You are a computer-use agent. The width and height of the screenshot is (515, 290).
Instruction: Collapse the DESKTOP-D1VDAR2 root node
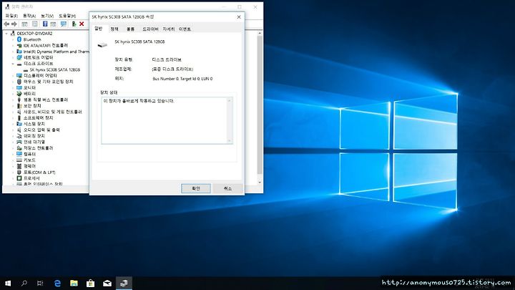(6, 34)
